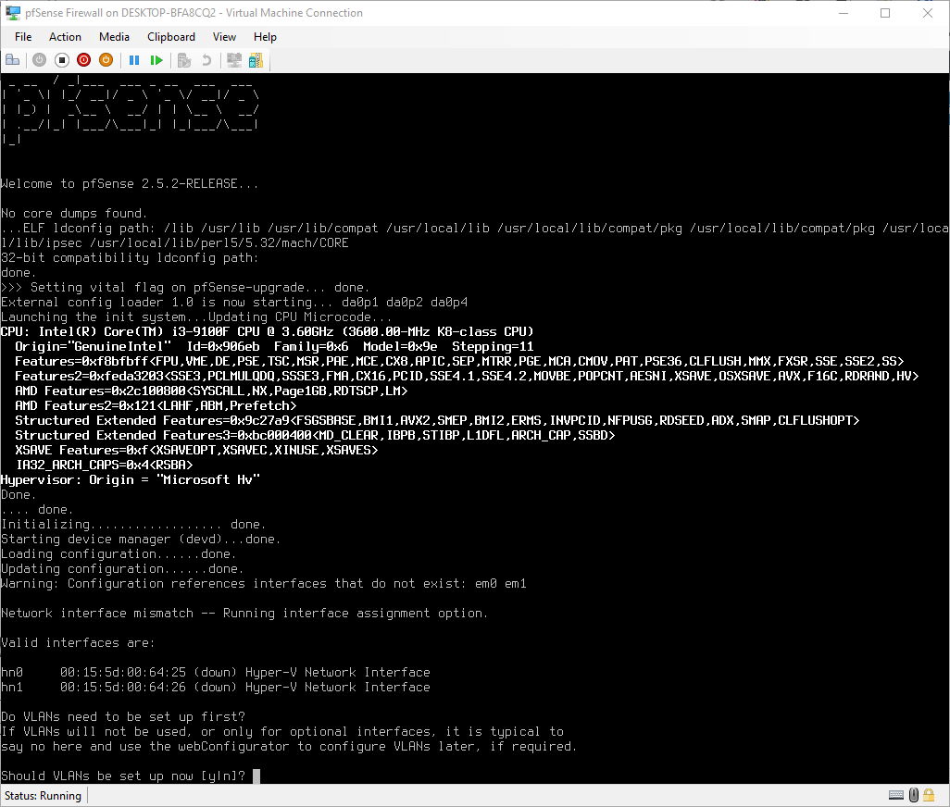Open the Help menu

265,37
